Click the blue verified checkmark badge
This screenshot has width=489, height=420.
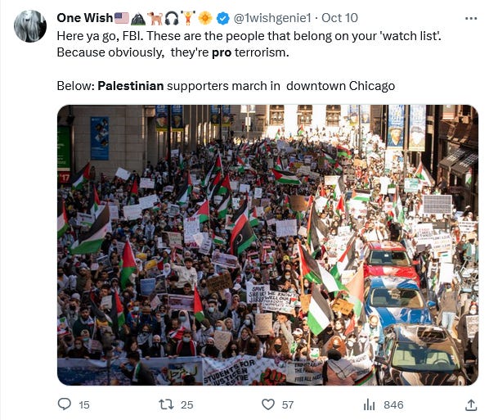click(x=222, y=18)
